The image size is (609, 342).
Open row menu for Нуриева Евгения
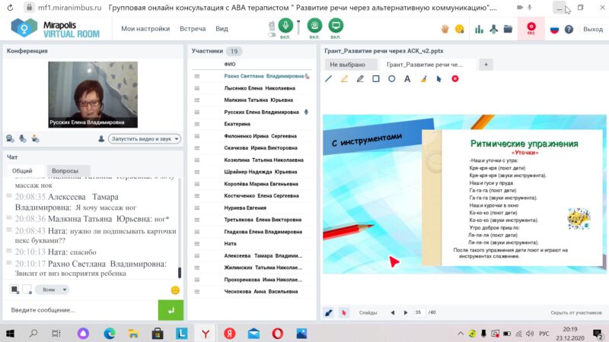pos(197,207)
